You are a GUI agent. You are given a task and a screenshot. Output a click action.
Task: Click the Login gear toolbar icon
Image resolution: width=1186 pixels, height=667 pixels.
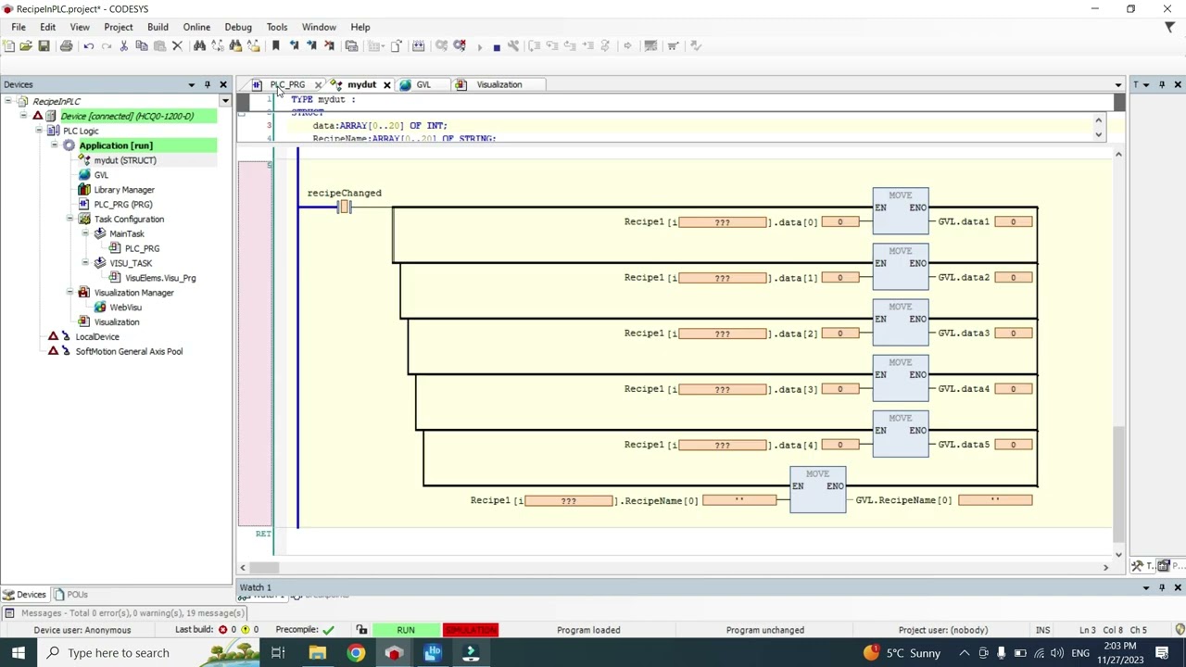(x=441, y=45)
